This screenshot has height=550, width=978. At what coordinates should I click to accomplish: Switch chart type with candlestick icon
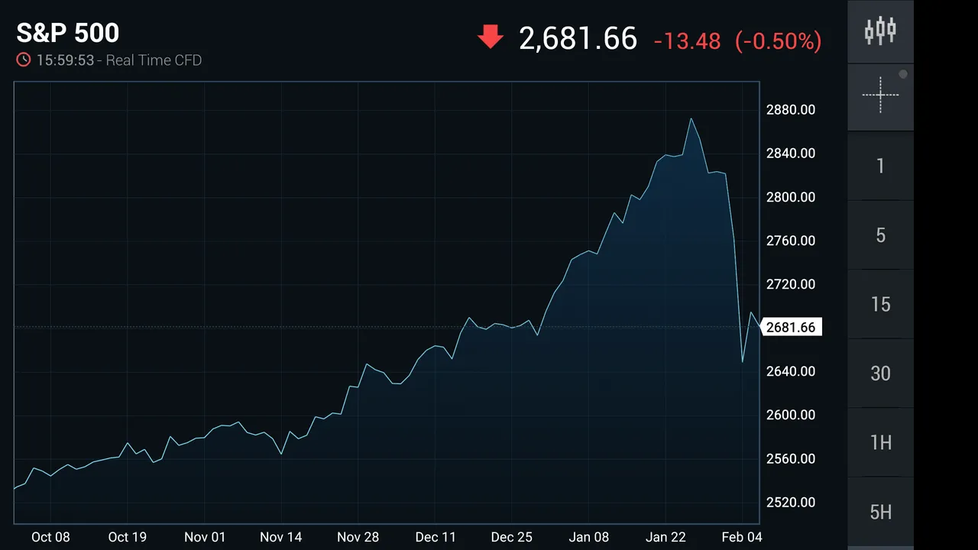coord(880,31)
